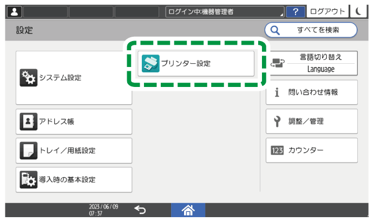Screen dimensions: 374x222
Task: Click the magnifier search icon
Action: click(275, 30)
